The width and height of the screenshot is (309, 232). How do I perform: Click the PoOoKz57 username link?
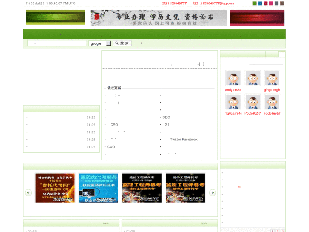[x=252, y=113]
